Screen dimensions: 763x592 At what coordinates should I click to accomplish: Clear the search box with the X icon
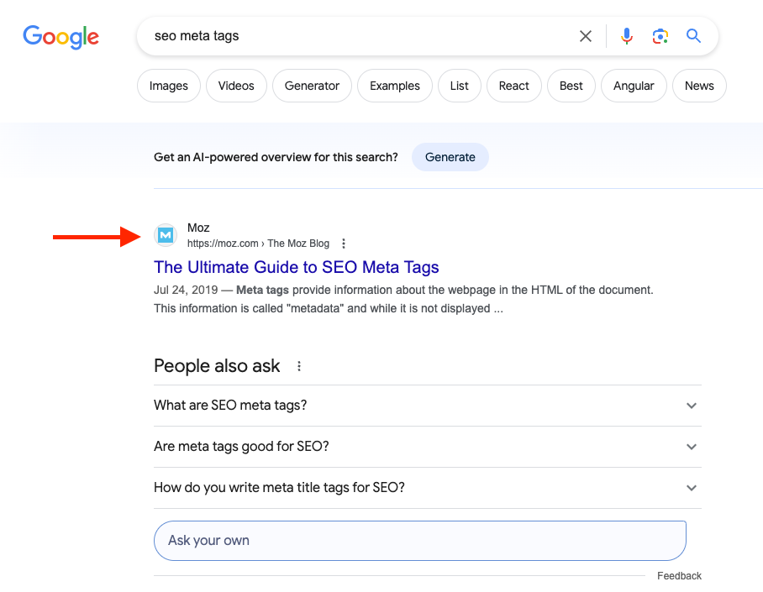pos(586,36)
